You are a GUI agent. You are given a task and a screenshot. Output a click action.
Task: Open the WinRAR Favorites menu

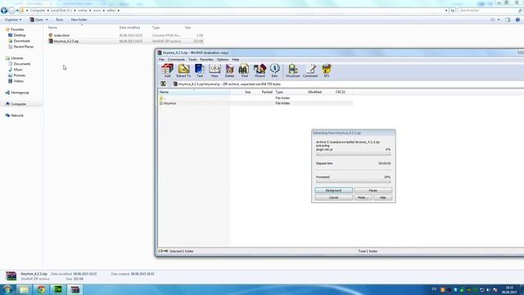tap(206, 60)
